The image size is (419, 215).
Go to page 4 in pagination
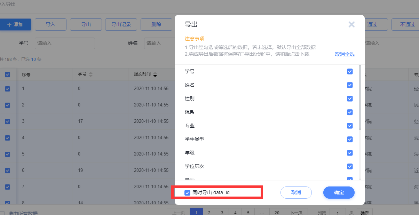pos(235,213)
